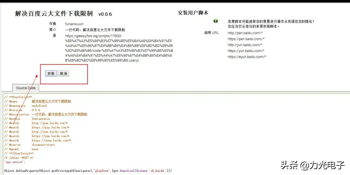The image size is (350, 175).
Task: Click the 安装用户脚本 heading
Action: [193, 13]
